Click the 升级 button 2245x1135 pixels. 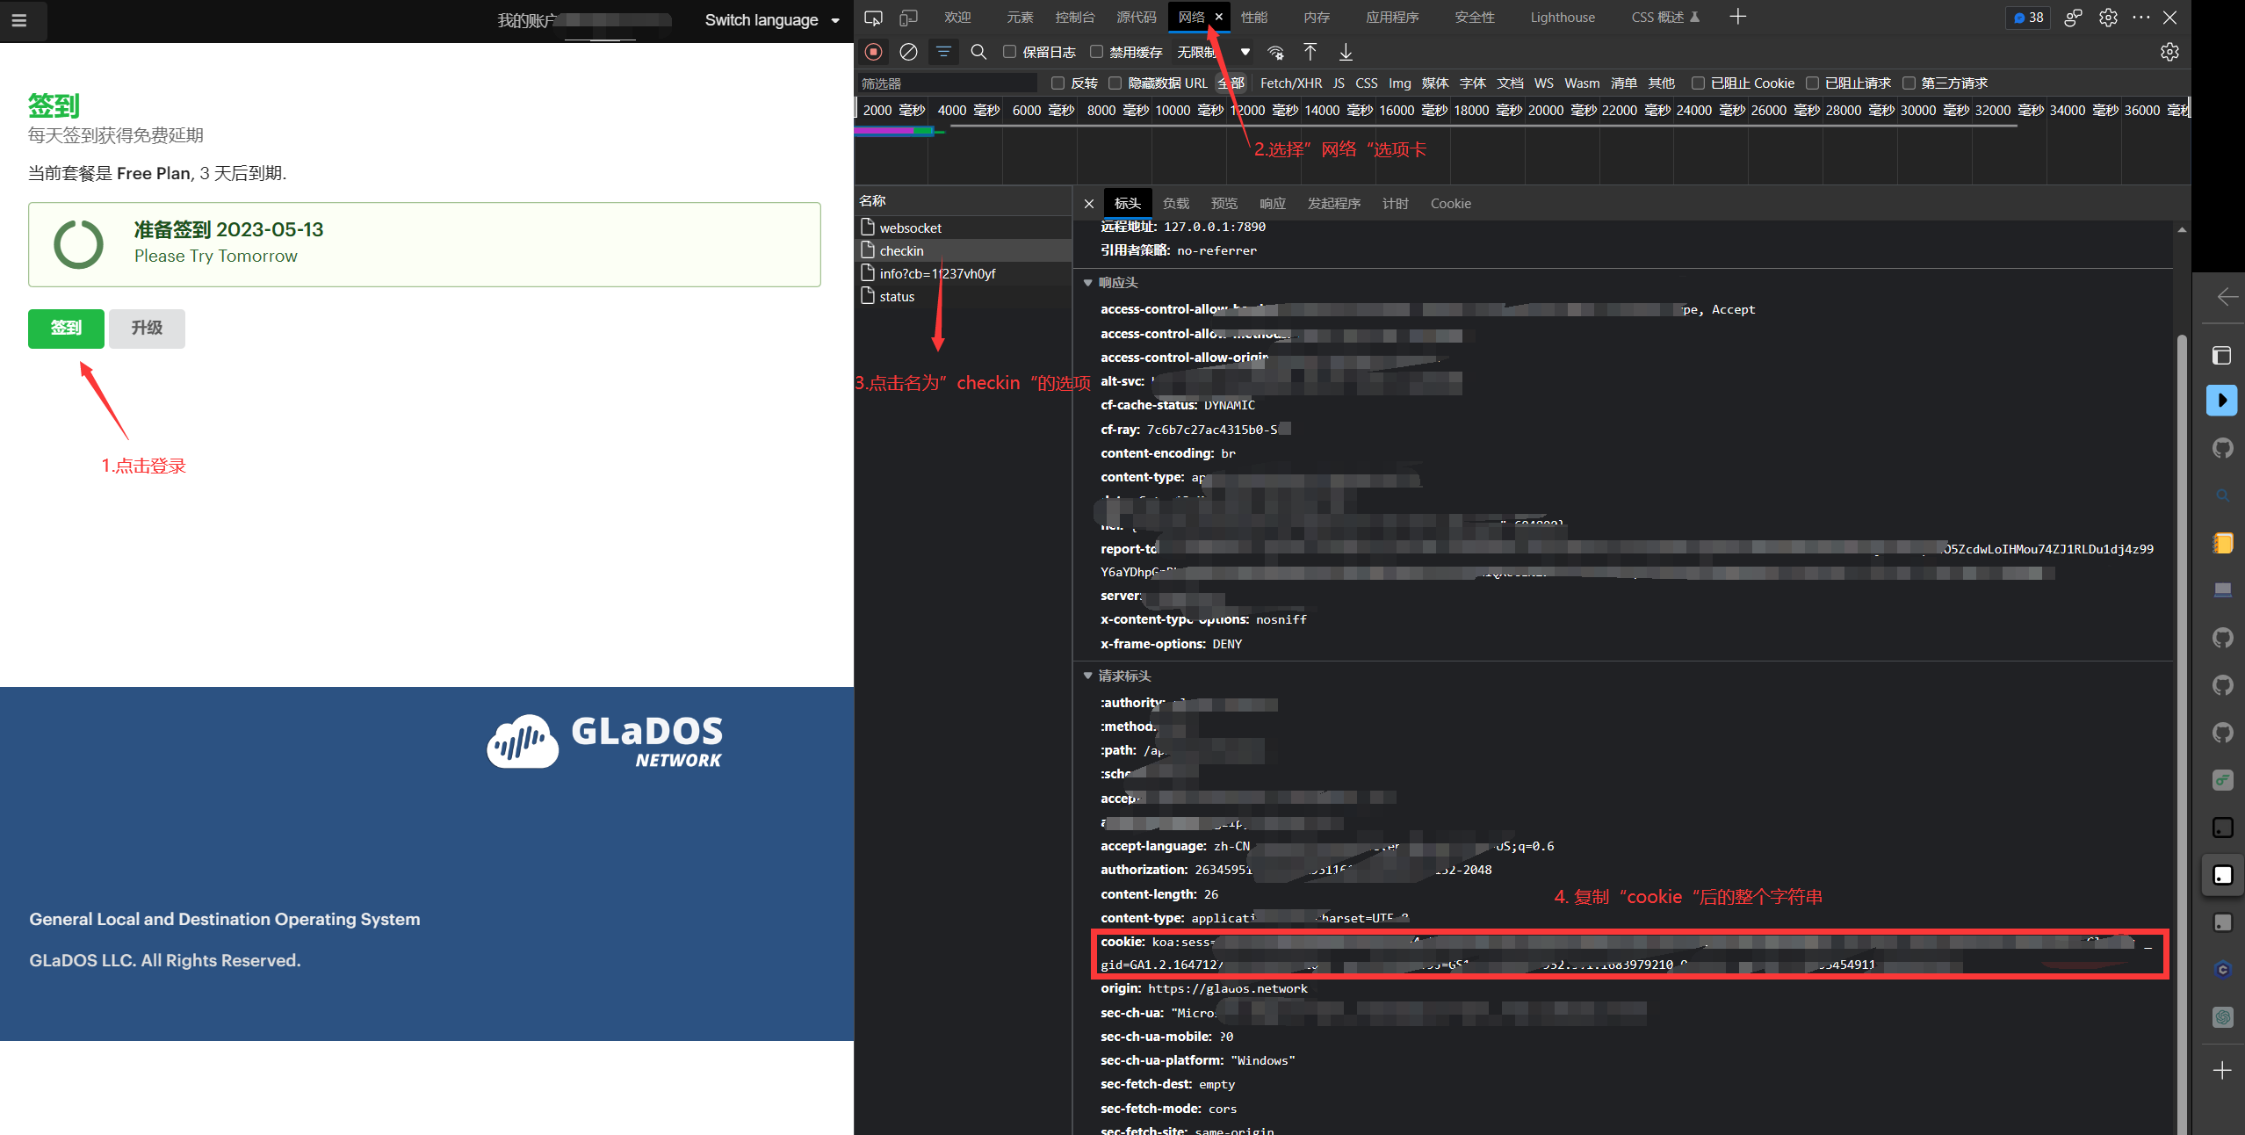(x=147, y=328)
